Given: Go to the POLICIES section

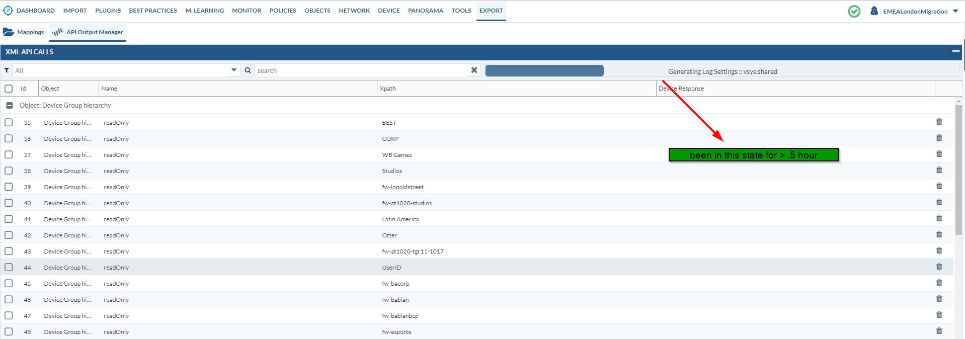Looking at the screenshot, I should (x=283, y=11).
